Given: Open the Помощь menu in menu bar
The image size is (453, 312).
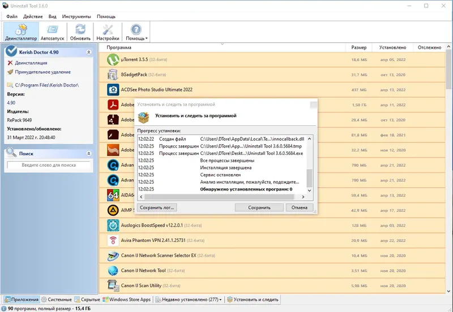Looking at the screenshot, I should click(106, 16).
